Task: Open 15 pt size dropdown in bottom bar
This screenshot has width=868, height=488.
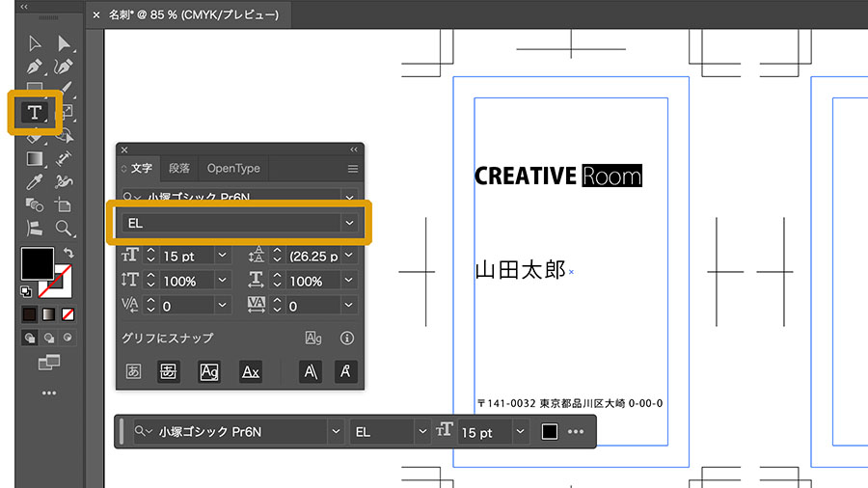Action: [x=520, y=431]
